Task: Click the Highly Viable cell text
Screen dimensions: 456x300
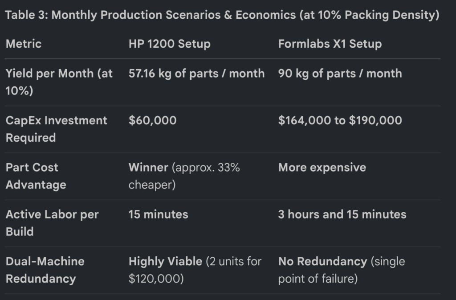Action: click(x=166, y=262)
